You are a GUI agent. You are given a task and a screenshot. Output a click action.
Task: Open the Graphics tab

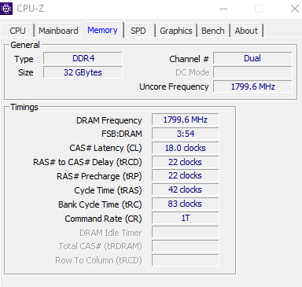click(176, 31)
